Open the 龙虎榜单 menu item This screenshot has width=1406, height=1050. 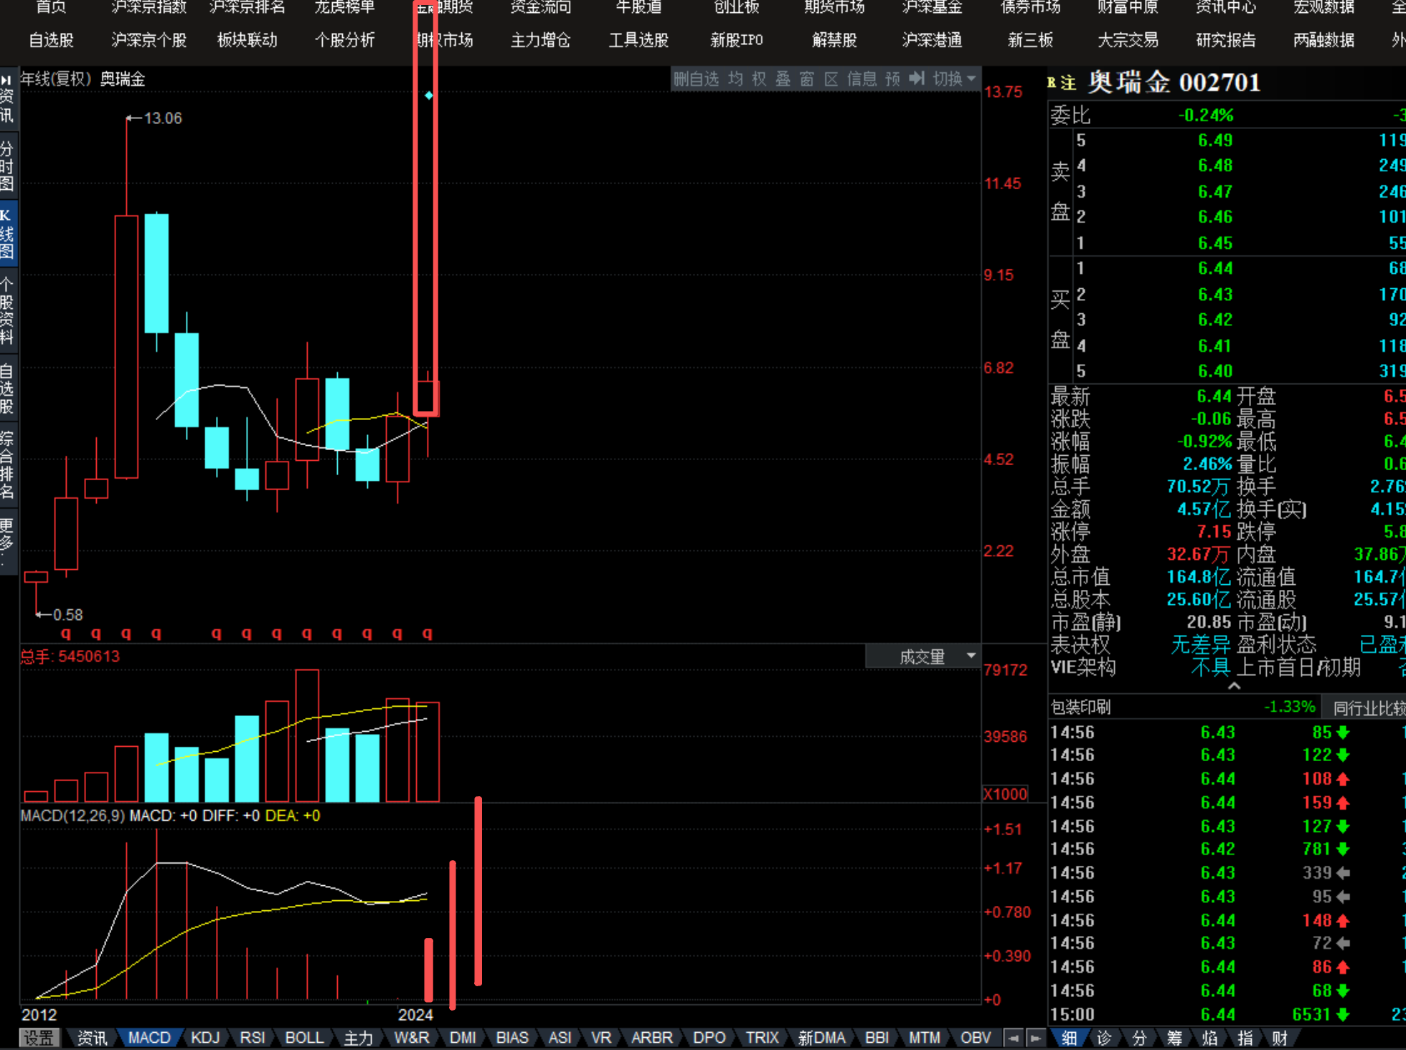click(344, 7)
